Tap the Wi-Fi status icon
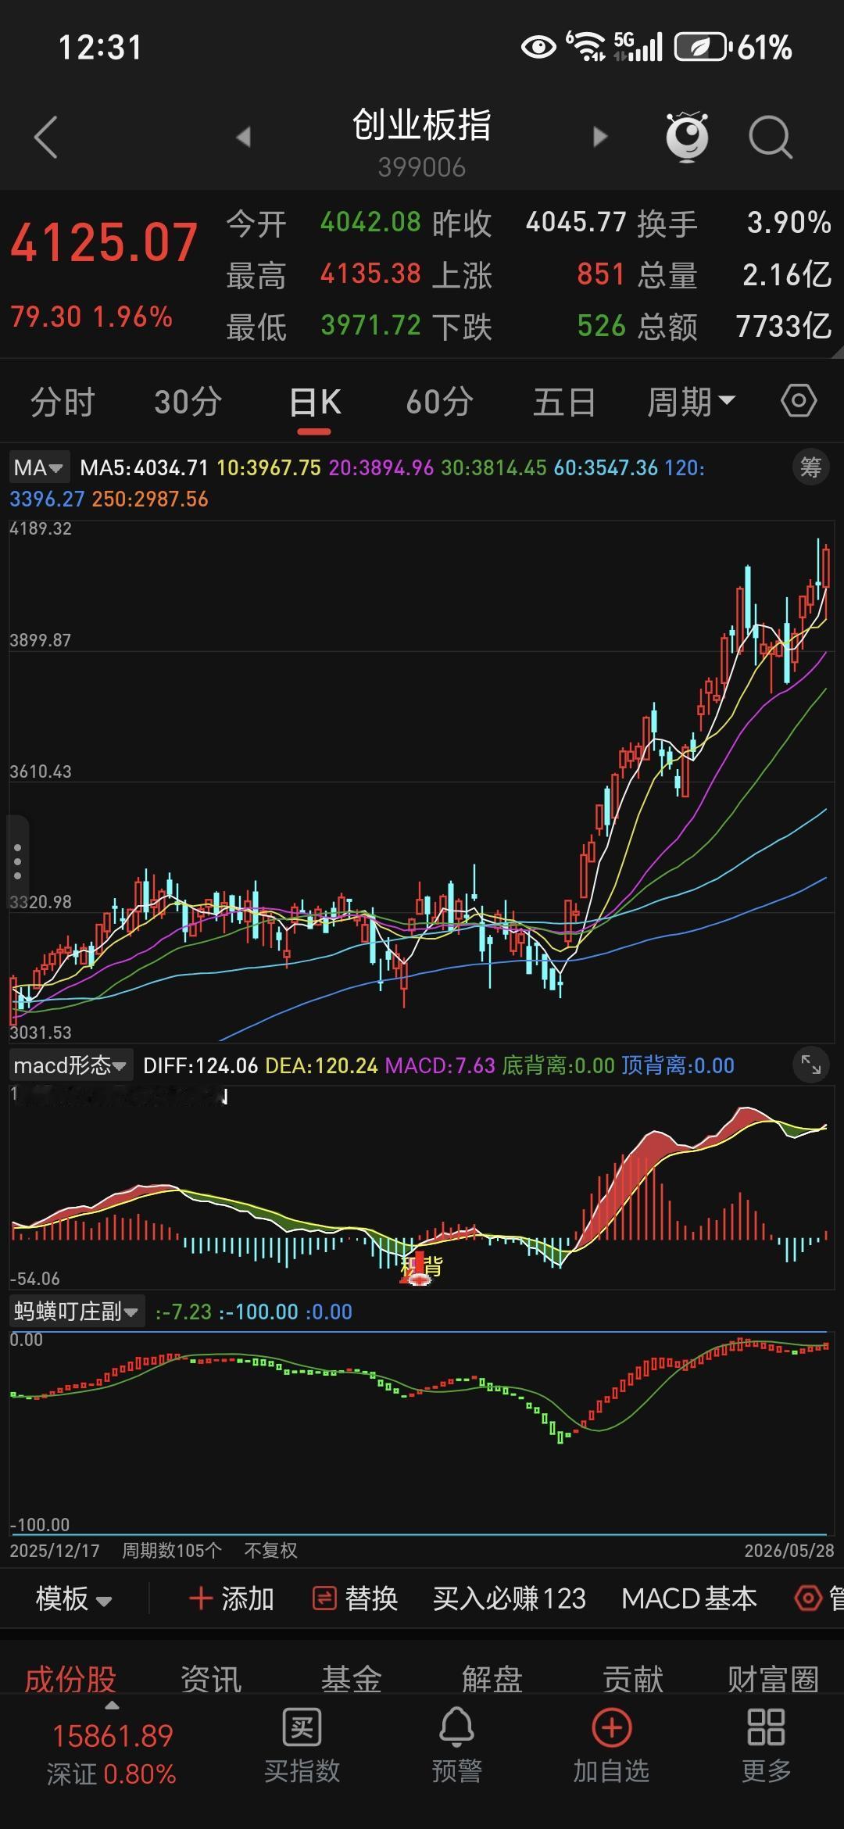The width and height of the screenshot is (844, 1829). point(586,47)
